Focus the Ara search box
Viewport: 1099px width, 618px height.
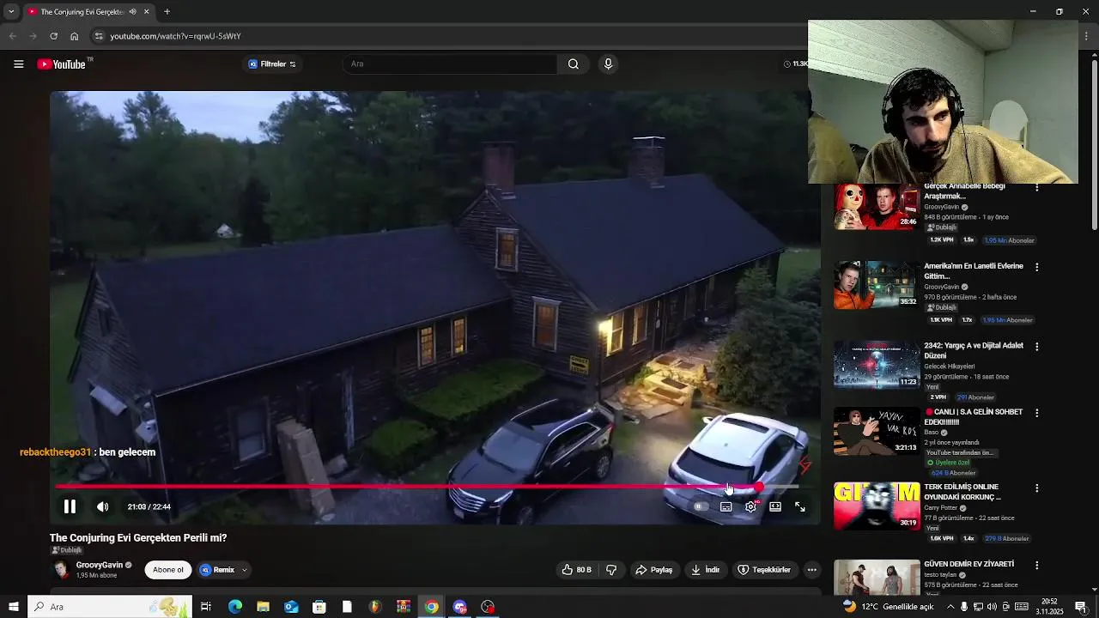pos(450,64)
